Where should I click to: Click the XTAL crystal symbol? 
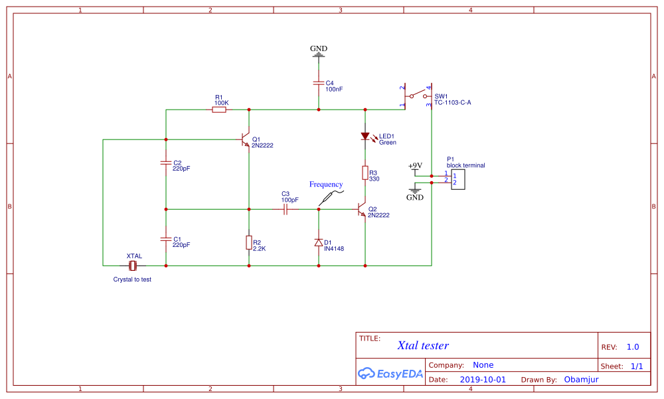(x=133, y=265)
